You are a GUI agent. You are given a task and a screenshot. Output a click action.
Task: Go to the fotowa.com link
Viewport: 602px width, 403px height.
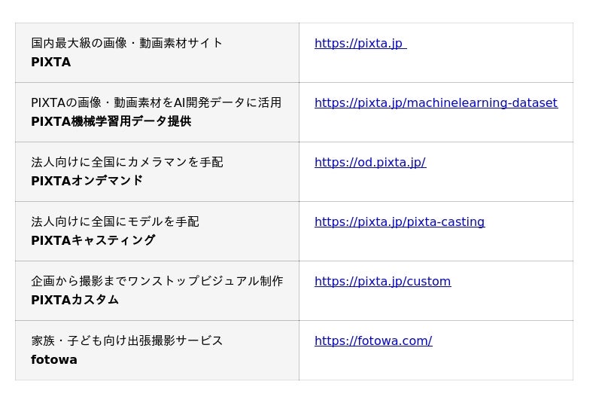(x=372, y=340)
